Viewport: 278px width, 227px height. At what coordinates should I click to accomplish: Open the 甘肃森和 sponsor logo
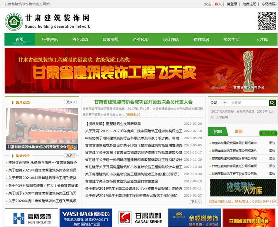[x=140, y=218]
